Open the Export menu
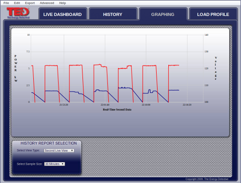The image size is (241, 183). point(30,3)
